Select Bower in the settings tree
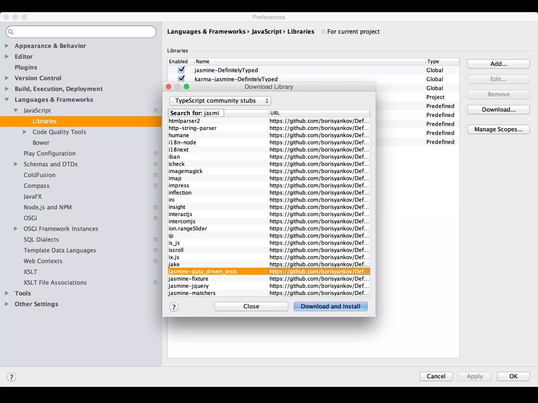Image resolution: width=538 pixels, height=403 pixels. tap(41, 143)
